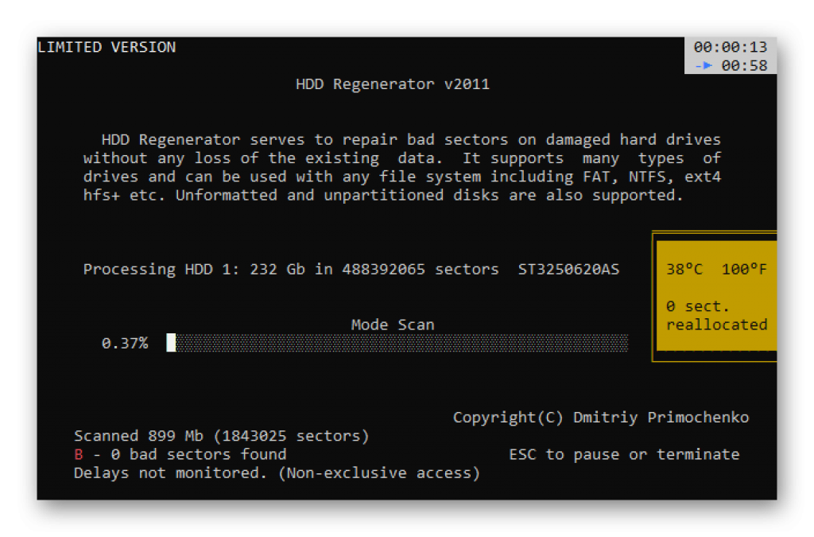This screenshot has height=537, width=814.
Task: Click the "LIMITED VERSION" label
Action: (107, 47)
